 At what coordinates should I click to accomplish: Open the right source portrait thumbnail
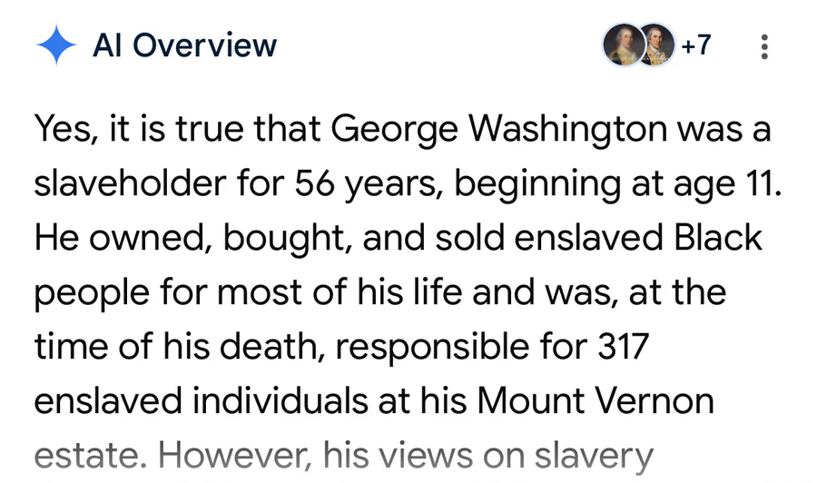point(657,45)
